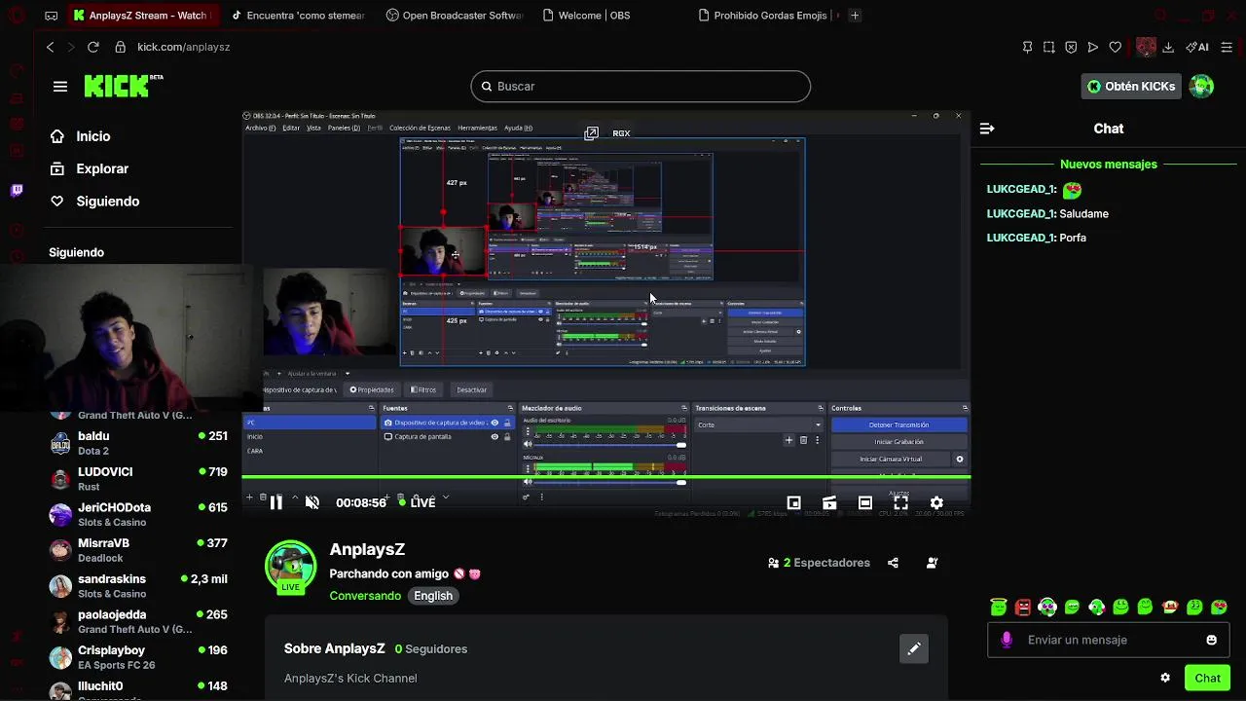This screenshot has height=701, width=1246.
Task: Go to Inicio in sidebar
Action: [93, 136]
